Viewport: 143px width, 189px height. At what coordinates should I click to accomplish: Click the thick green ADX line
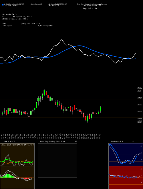pos(17,162)
